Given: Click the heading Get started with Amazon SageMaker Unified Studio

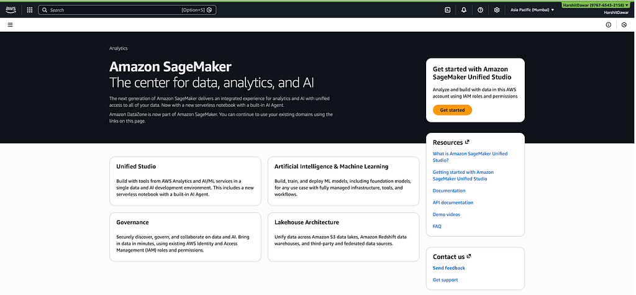Looking at the screenshot, I should point(472,73).
